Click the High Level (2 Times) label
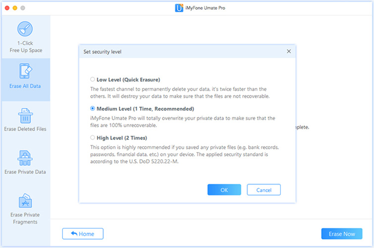 click(122, 138)
